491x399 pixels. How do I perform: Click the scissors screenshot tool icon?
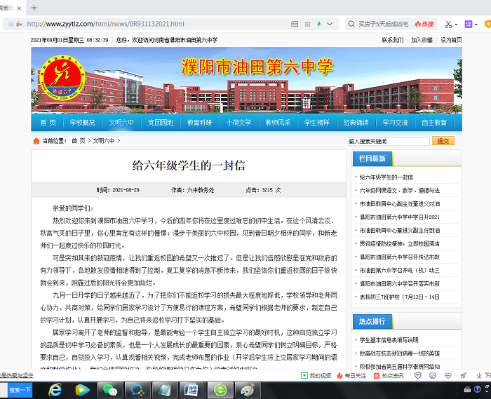[x=448, y=24]
